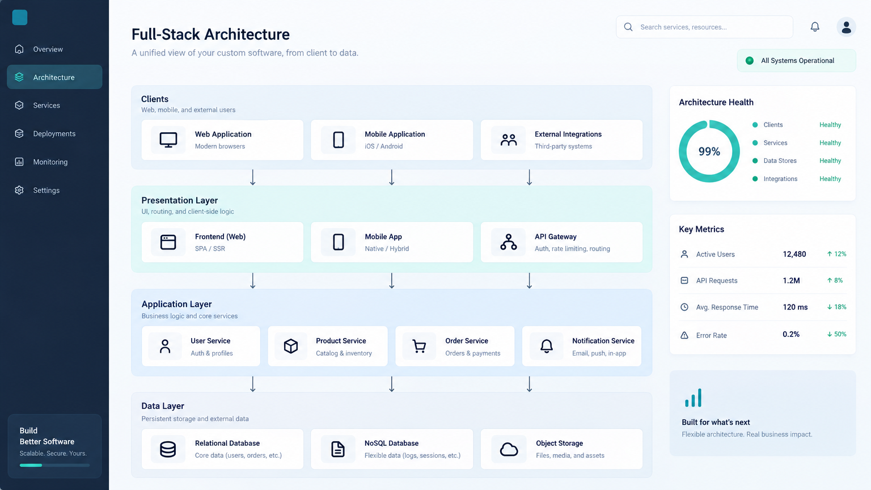
Task: Click the Overview home icon
Action: [x=19, y=49]
